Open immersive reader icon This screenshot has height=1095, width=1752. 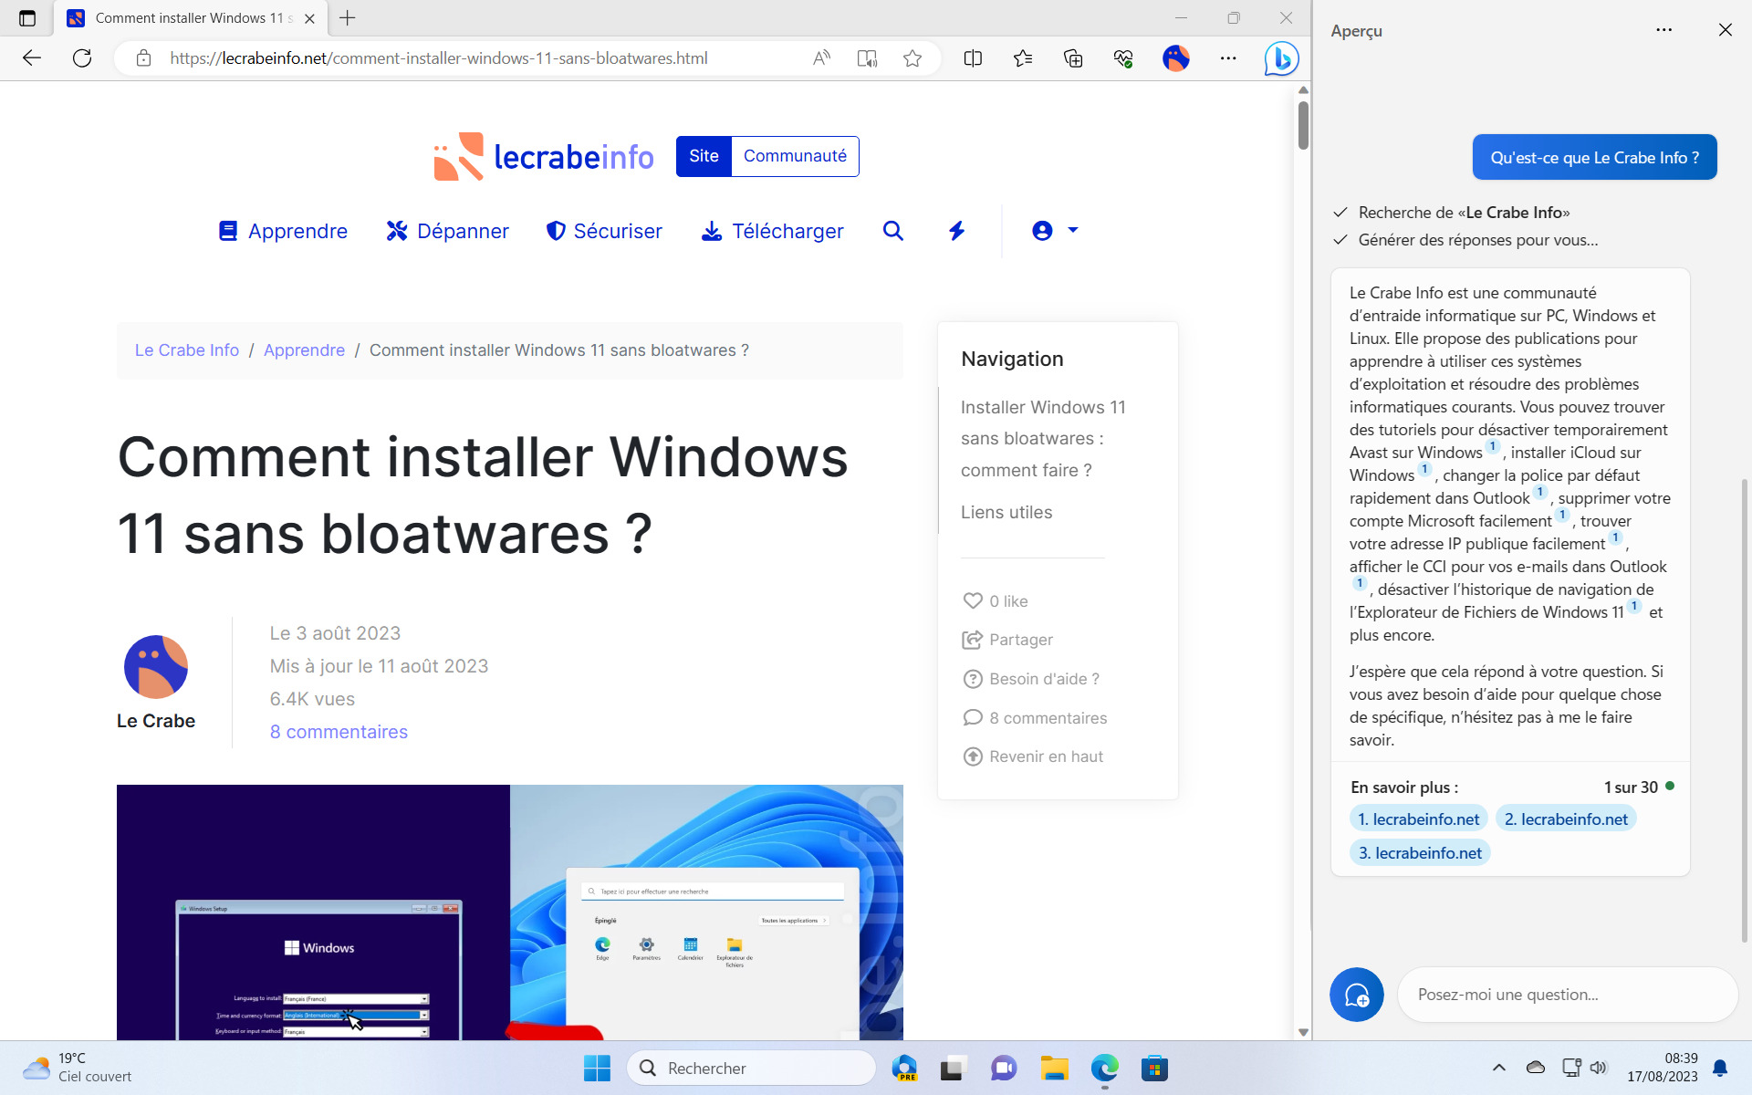pos(867,58)
